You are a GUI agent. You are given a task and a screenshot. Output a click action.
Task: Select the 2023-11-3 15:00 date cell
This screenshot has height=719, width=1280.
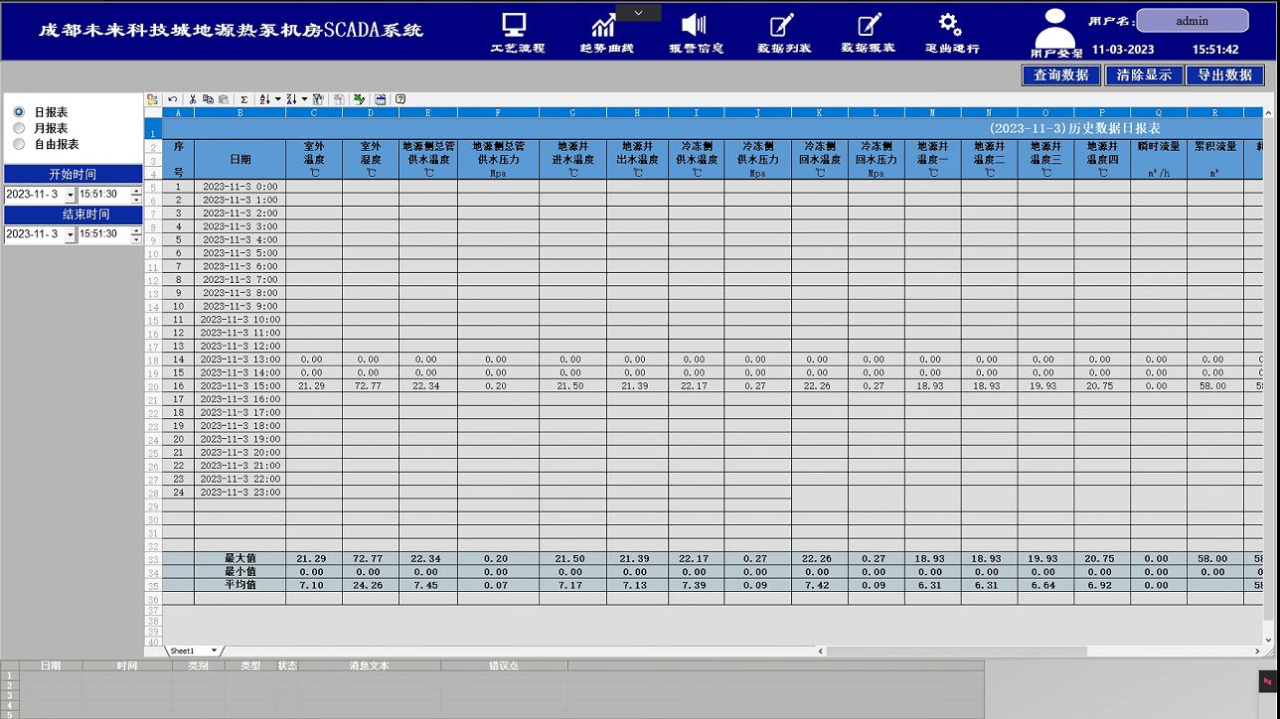click(x=240, y=385)
